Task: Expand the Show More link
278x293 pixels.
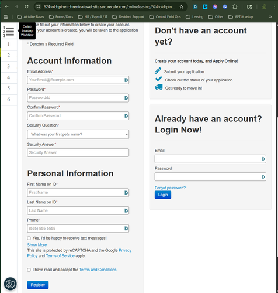Action: [37, 245]
